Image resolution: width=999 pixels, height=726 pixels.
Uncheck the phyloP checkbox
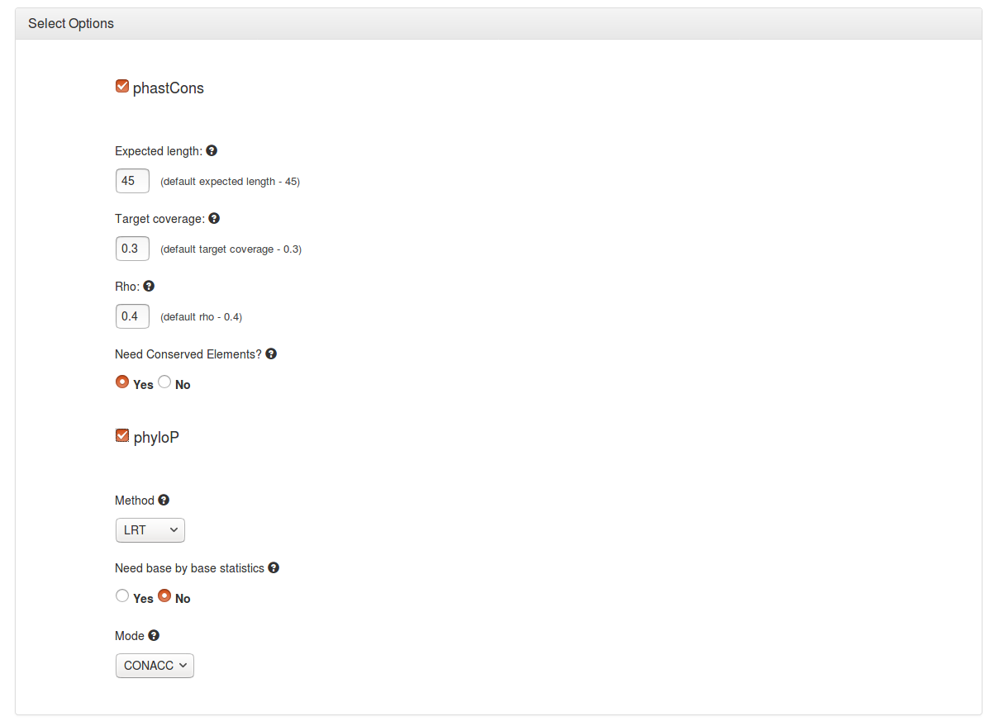122,435
